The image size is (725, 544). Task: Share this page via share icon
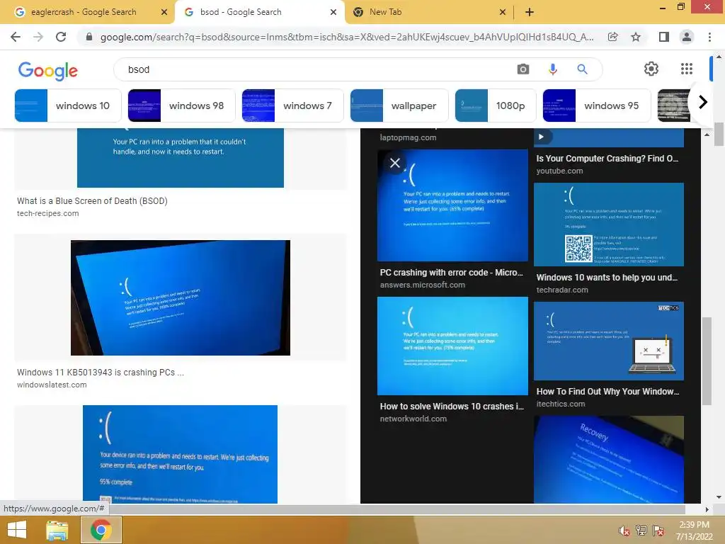pyautogui.click(x=612, y=37)
